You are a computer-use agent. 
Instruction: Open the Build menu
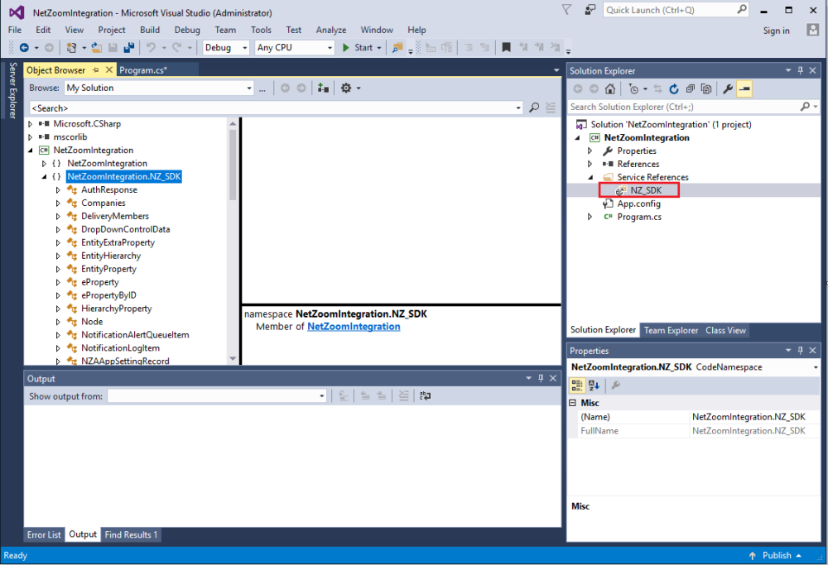click(149, 30)
